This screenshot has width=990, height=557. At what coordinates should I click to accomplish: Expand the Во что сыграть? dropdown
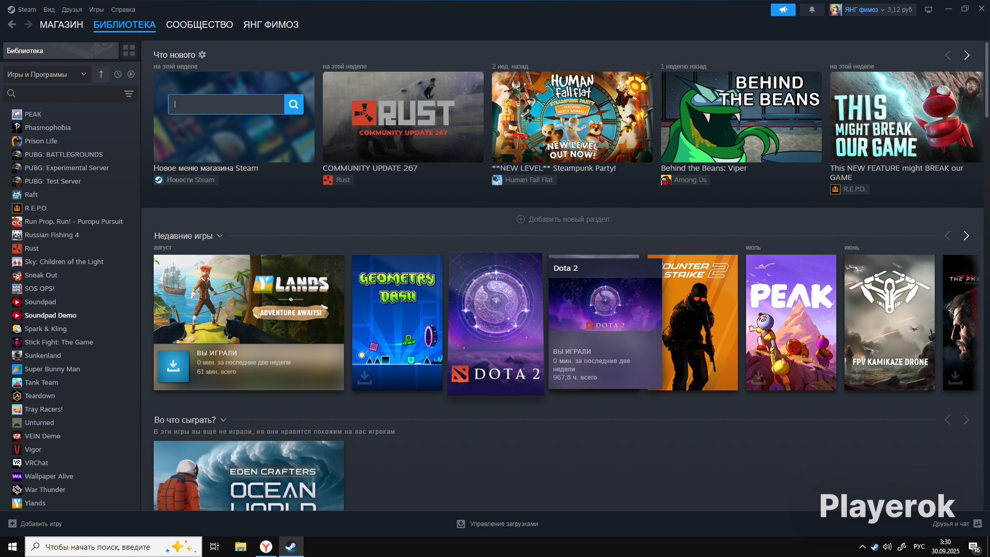[x=223, y=420]
